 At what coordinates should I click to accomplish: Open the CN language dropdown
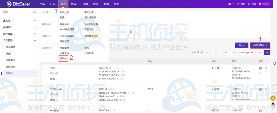point(231,4)
